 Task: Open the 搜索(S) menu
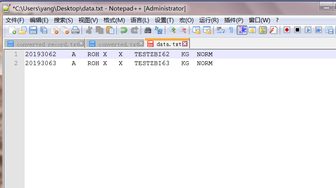pos(63,20)
